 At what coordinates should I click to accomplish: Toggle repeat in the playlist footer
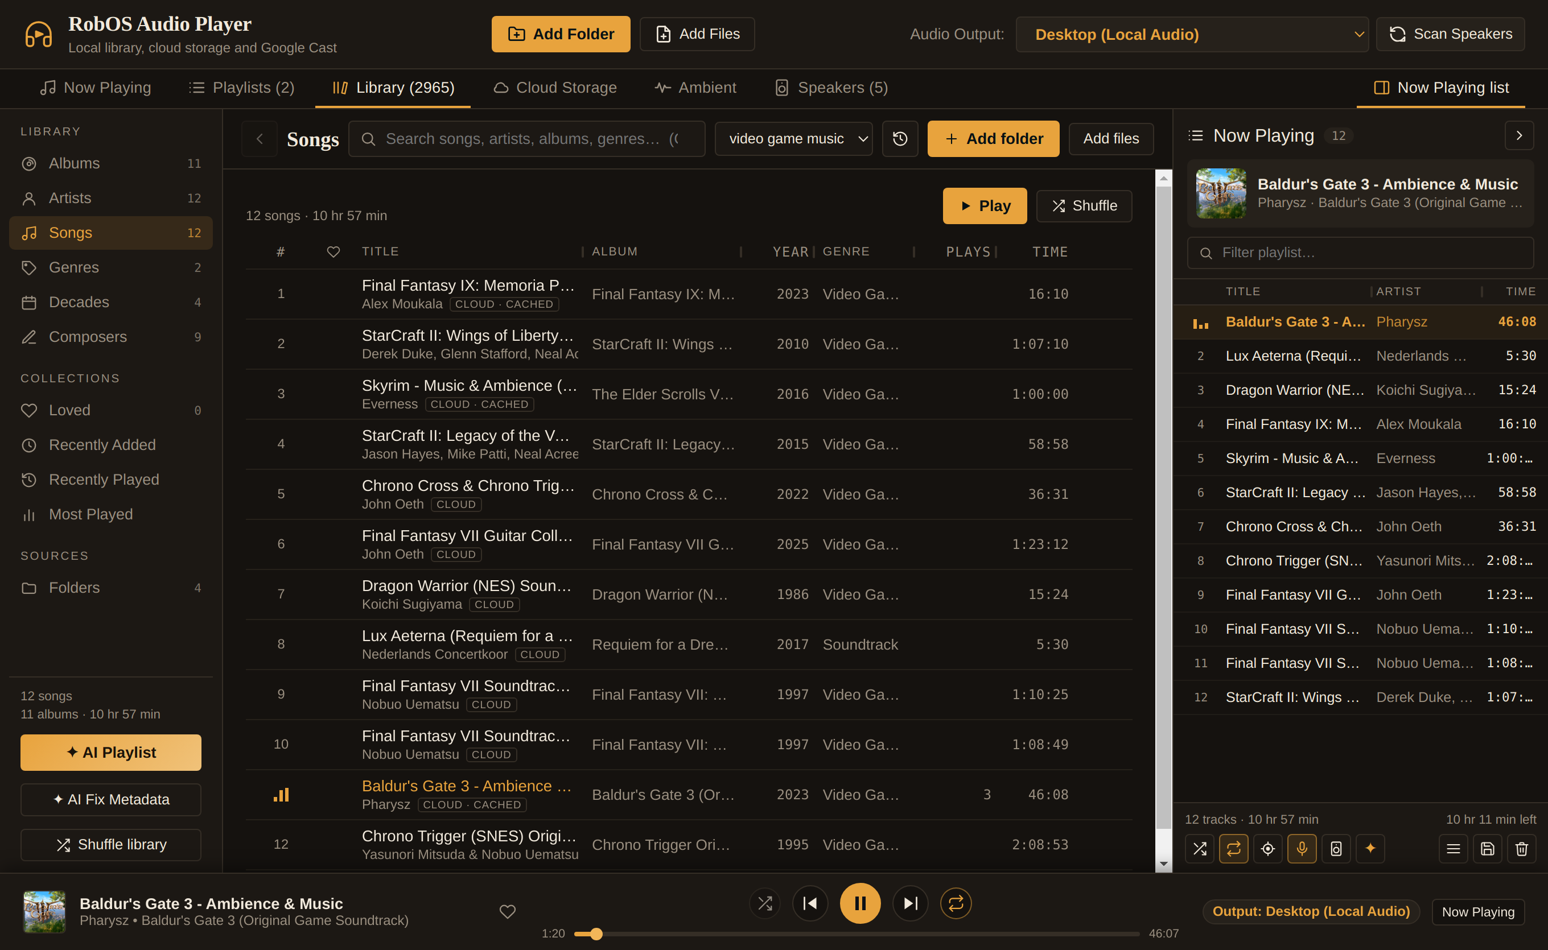coord(1234,849)
